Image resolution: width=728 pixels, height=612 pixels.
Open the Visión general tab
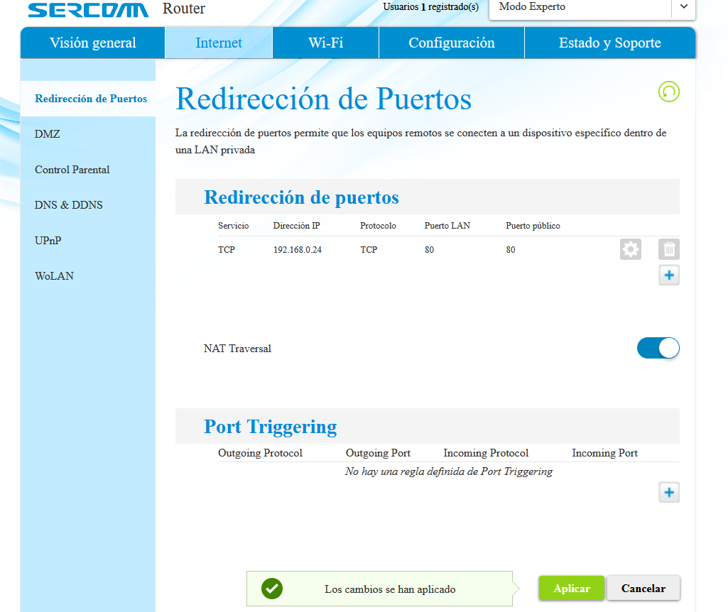pos(93,43)
